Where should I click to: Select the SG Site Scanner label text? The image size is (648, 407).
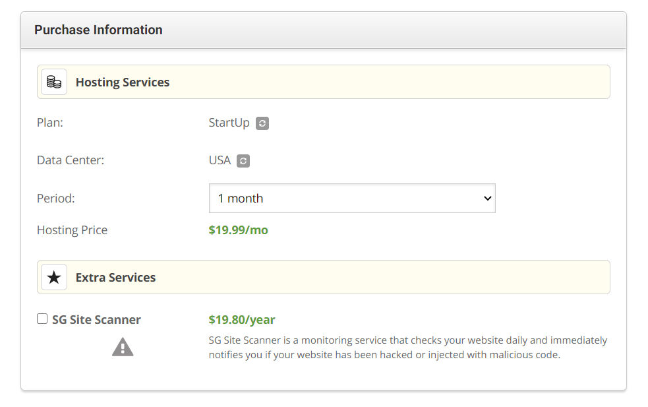coord(96,320)
